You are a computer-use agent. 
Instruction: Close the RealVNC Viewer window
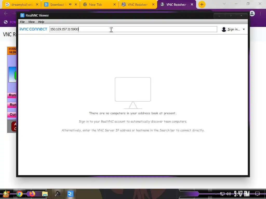(x=241, y=16)
